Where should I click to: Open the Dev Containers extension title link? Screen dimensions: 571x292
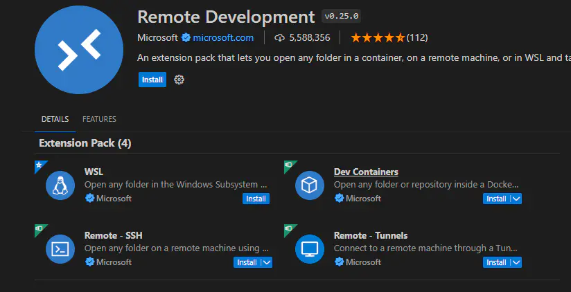point(366,172)
